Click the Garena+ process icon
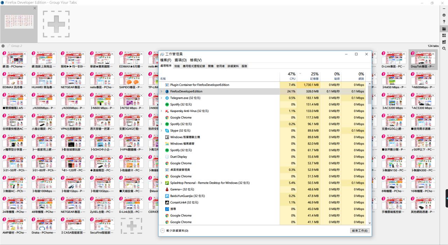448x245 pixels. (167, 189)
